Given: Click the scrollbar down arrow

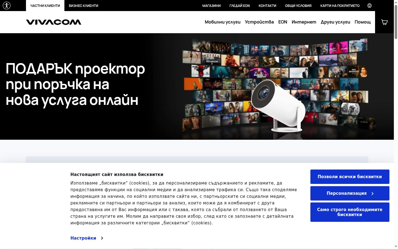Looking at the screenshot, I should pyautogui.click(x=396, y=246).
